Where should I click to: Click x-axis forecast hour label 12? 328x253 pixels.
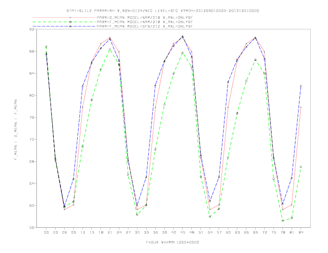pyautogui.click(x=83, y=232)
